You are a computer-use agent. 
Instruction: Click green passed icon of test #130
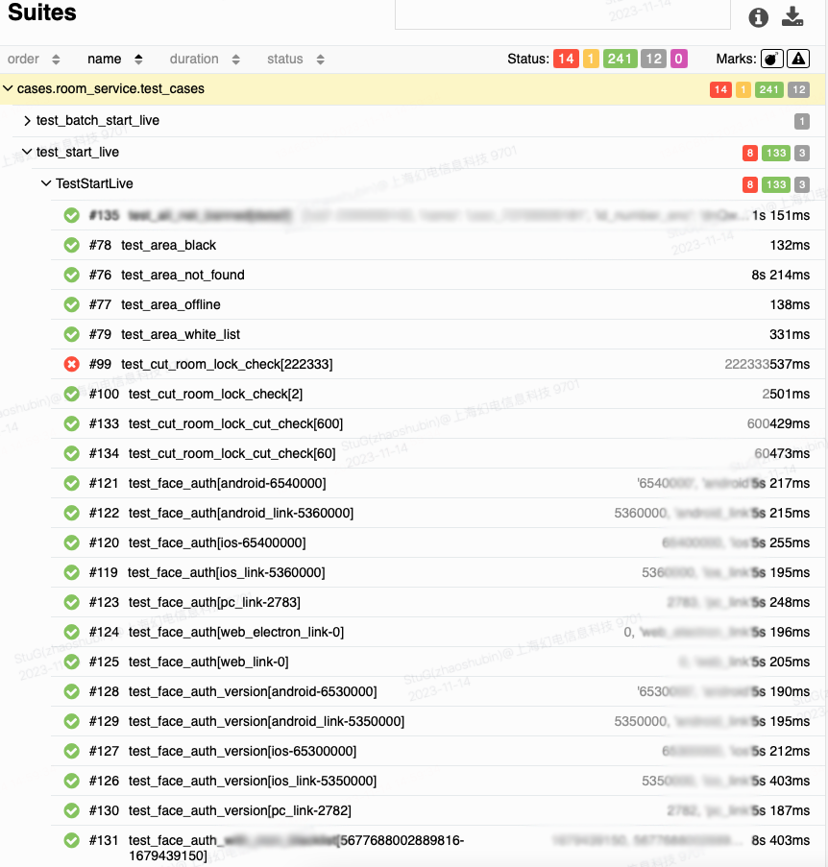[x=71, y=811]
